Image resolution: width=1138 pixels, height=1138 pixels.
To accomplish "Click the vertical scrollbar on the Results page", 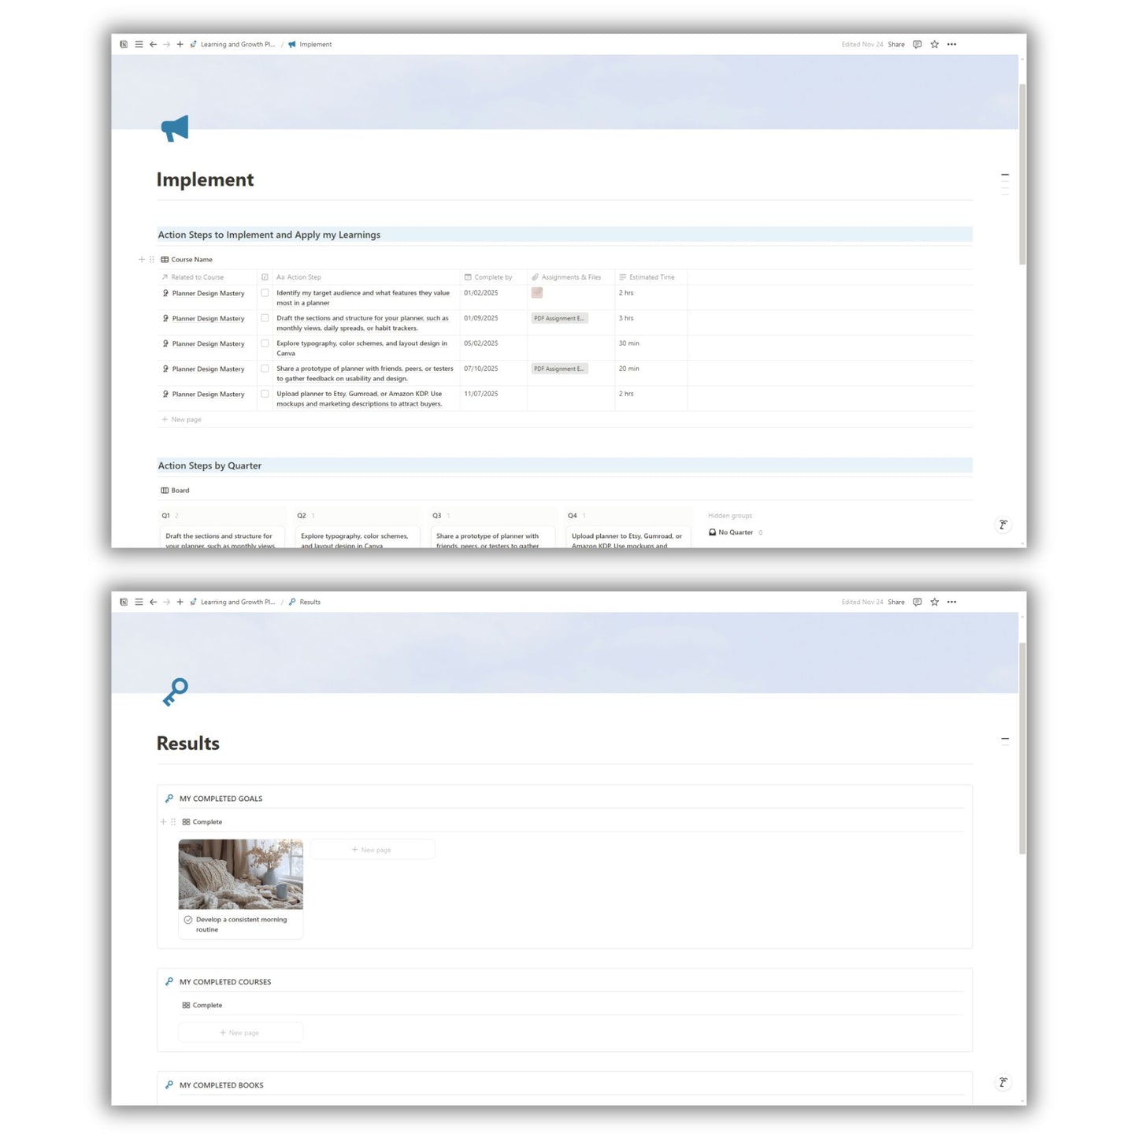I will tap(1022, 748).
